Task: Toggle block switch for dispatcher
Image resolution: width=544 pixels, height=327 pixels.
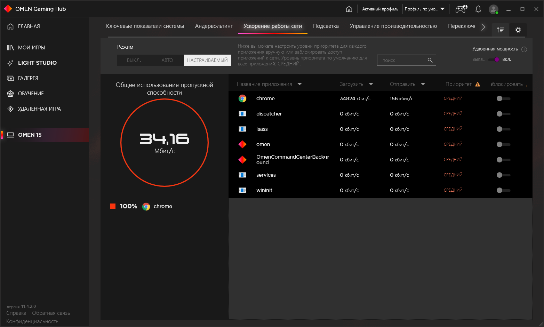Action: (503, 114)
